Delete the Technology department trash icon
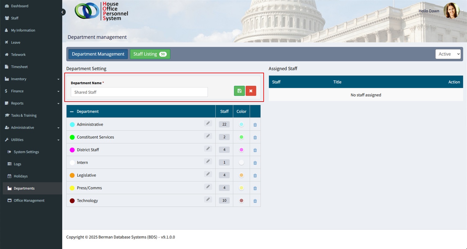467x249 pixels. point(255,201)
